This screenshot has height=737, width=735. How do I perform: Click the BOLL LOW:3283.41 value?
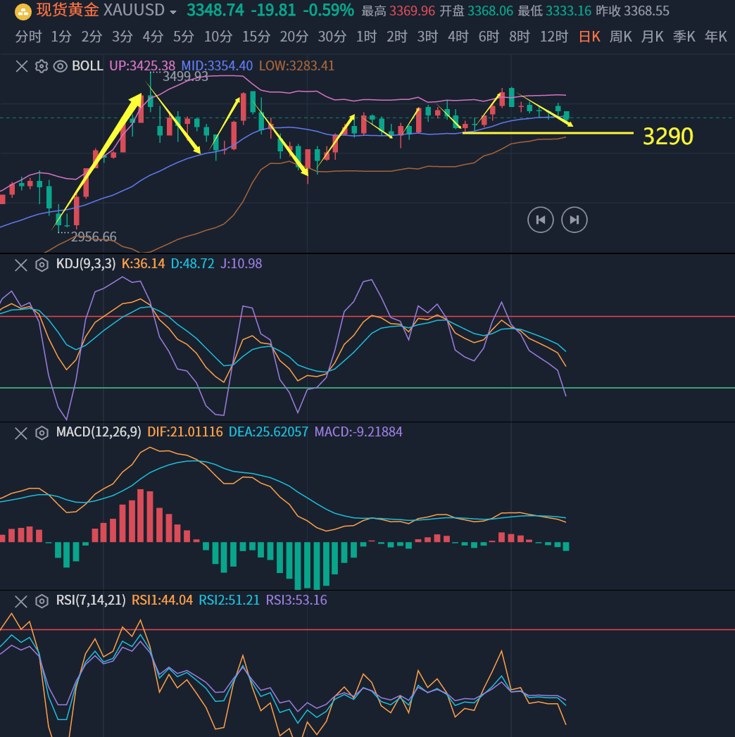[296, 65]
